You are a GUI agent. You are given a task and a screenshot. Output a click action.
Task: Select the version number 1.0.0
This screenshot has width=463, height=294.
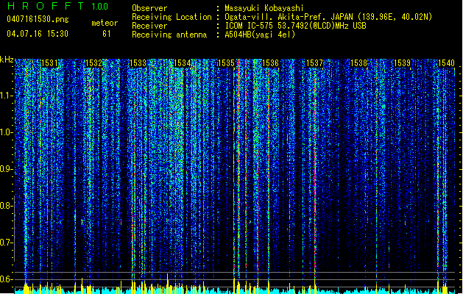coord(100,7)
